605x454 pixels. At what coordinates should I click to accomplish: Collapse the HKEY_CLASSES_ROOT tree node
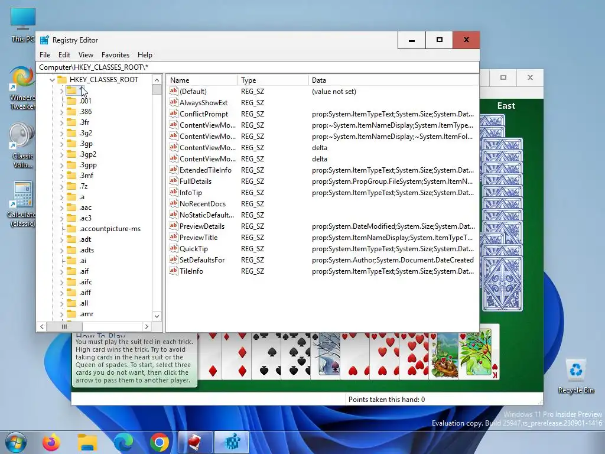click(x=52, y=80)
